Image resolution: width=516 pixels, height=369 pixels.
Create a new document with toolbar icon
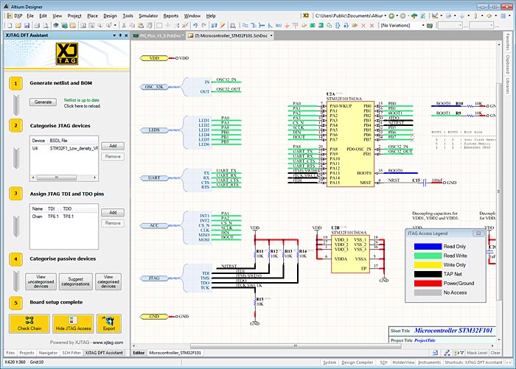tap(10, 25)
